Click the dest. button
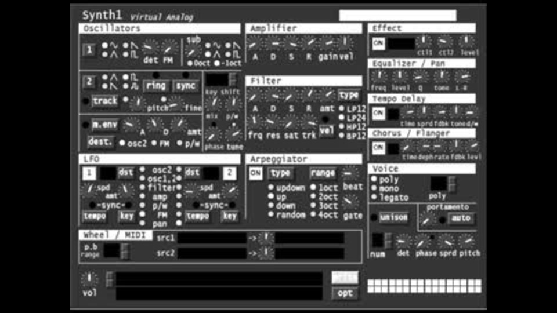Screen dimensions: 557x313 tap(100, 142)
